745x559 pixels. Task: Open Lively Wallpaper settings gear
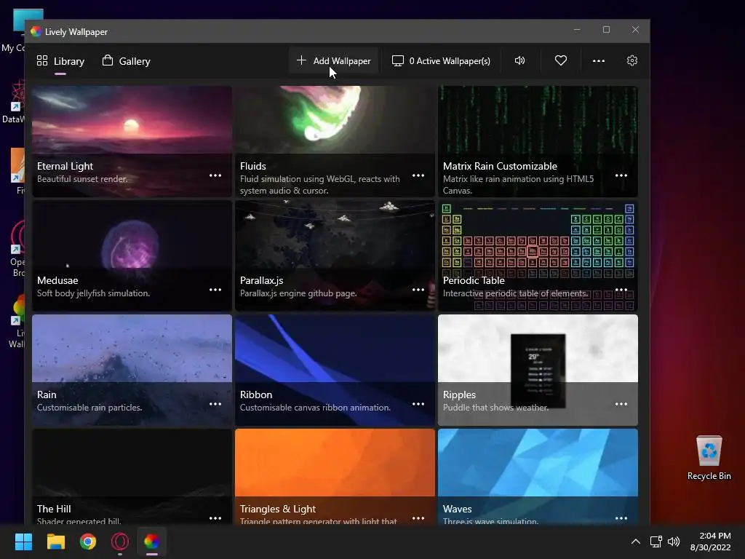coord(632,61)
